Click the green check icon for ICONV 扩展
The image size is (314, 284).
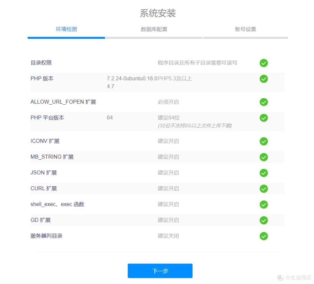(x=264, y=141)
